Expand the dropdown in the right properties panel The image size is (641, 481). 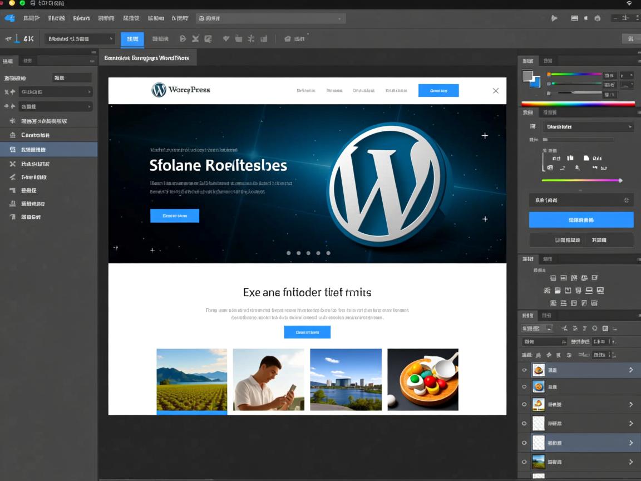pyautogui.click(x=588, y=127)
